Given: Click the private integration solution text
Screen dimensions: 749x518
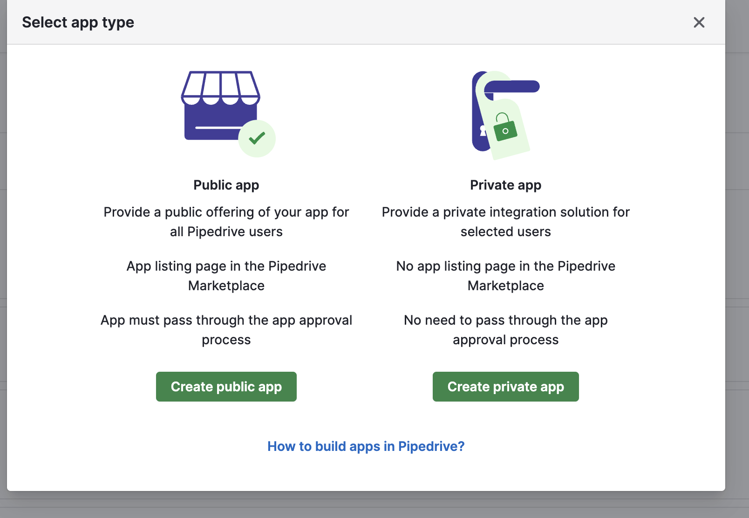Looking at the screenshot, I should (x=505, y=222).
